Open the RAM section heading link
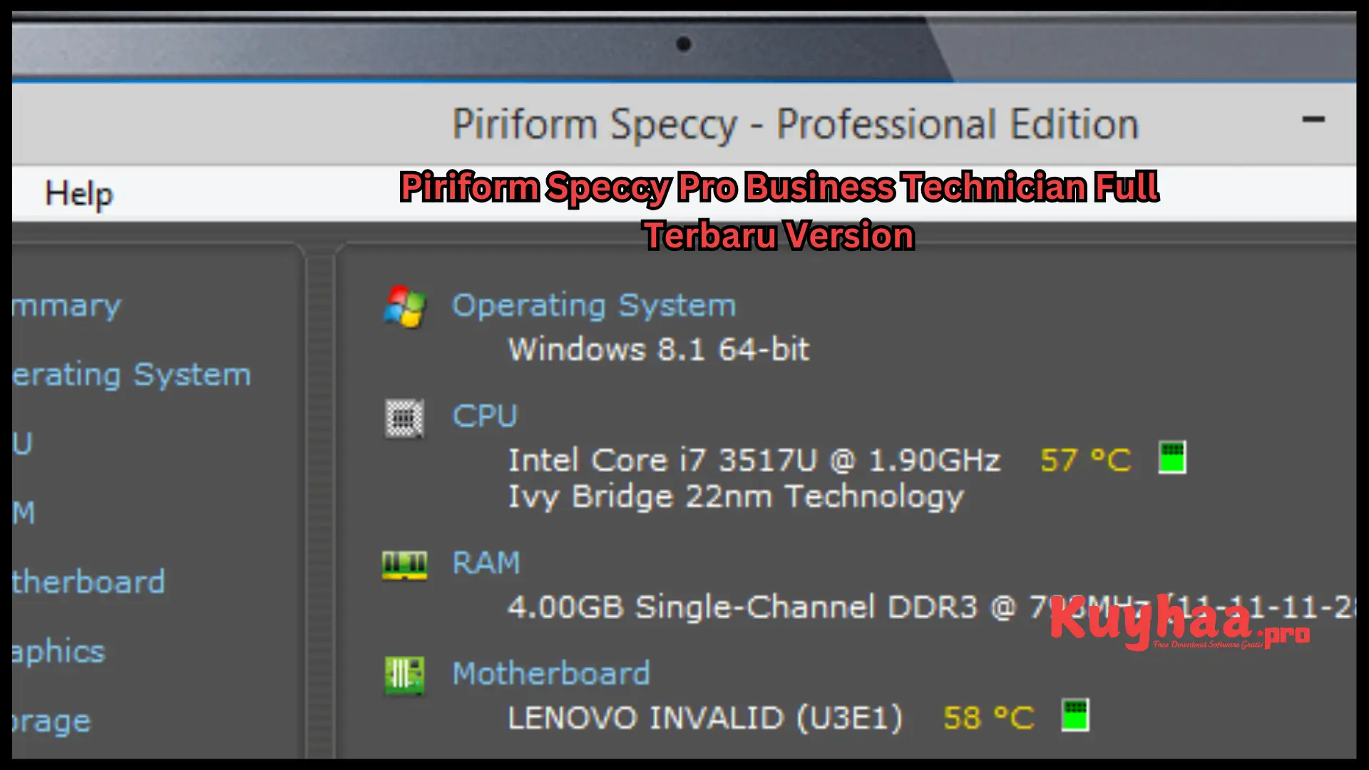1369x770 pixels. tap(486, 563)
